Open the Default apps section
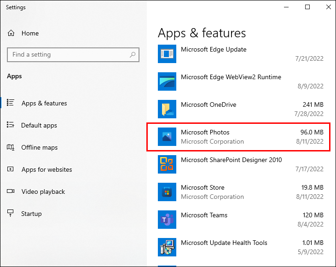336x267 pixels. 39,125
